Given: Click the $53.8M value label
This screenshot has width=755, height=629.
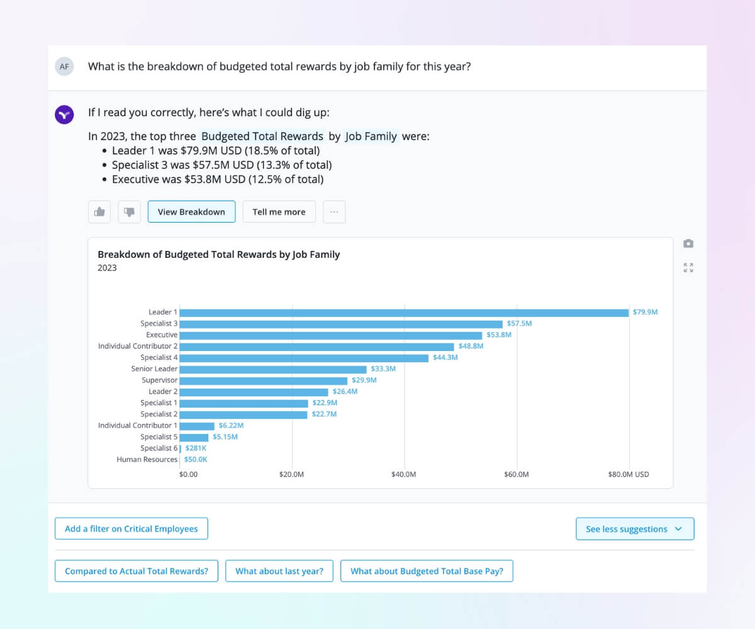Looking at the screenshot, I should [x=499, y=335].
